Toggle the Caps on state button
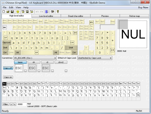The image size is (151, 114). pyautogui.click(x=8, y=77)
